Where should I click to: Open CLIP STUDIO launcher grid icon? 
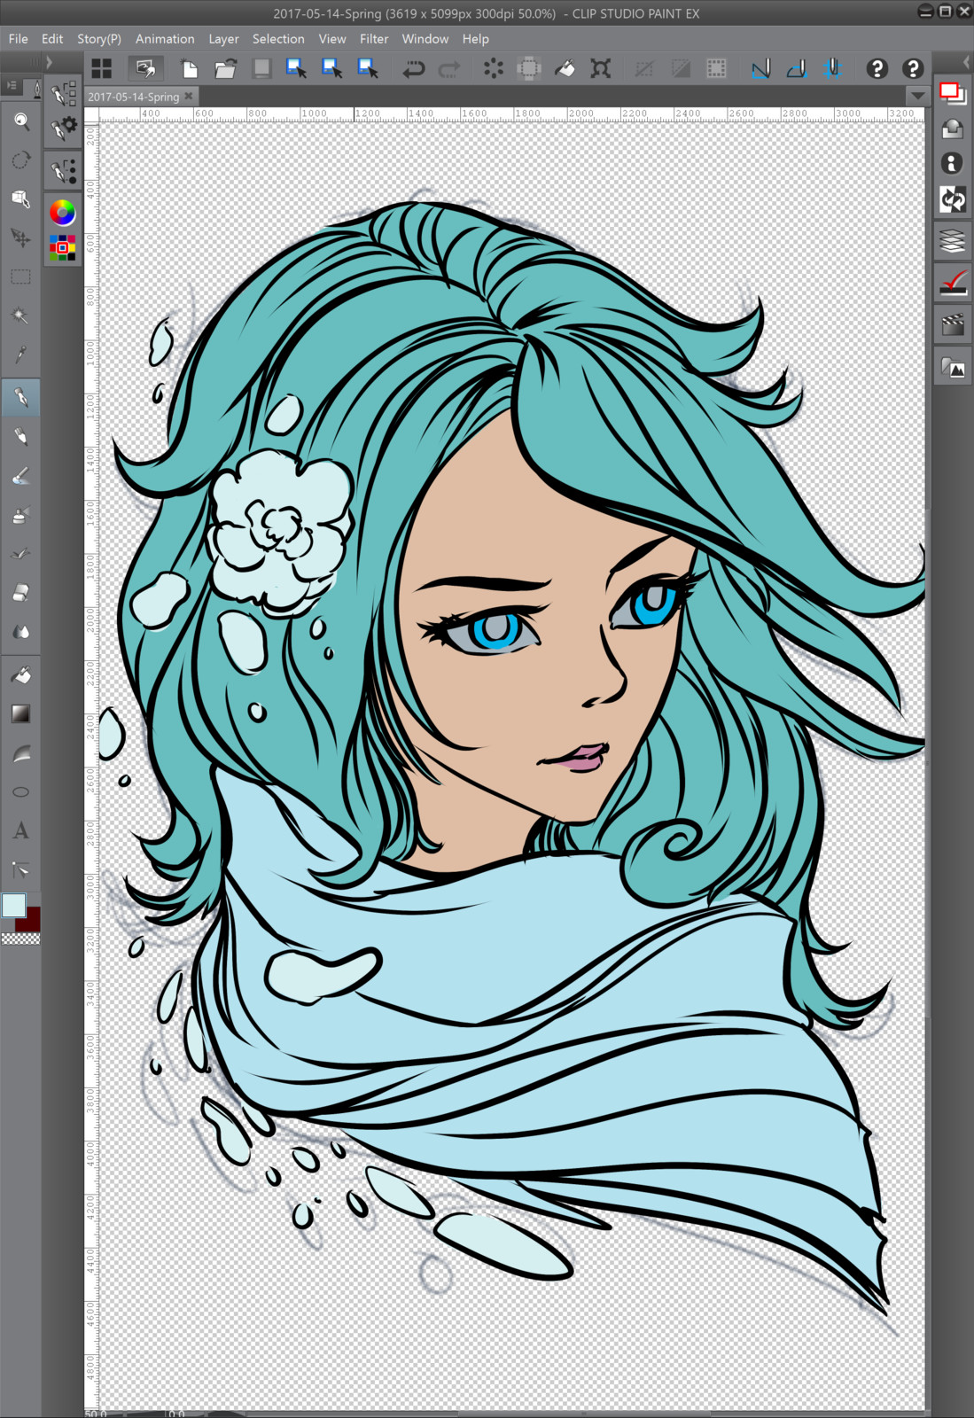tap(102, 68)
